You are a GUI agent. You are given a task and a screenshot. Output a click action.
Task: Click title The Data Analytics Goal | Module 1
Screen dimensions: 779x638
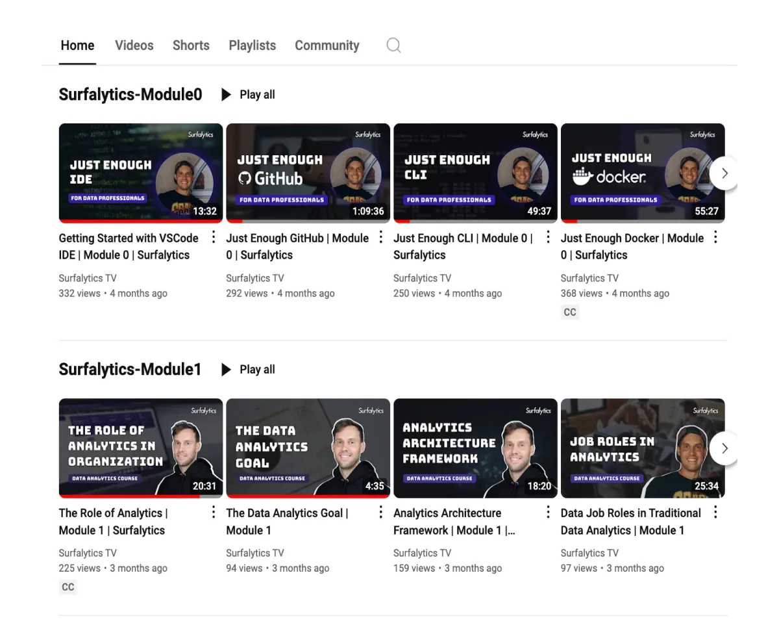click(287, 522)
